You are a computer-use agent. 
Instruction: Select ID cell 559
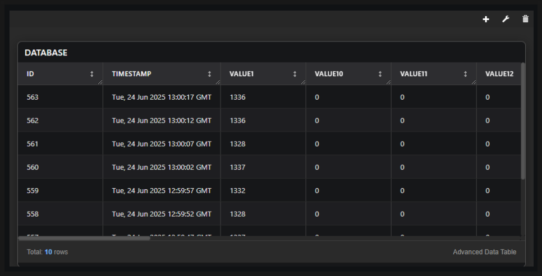(61, 190)
